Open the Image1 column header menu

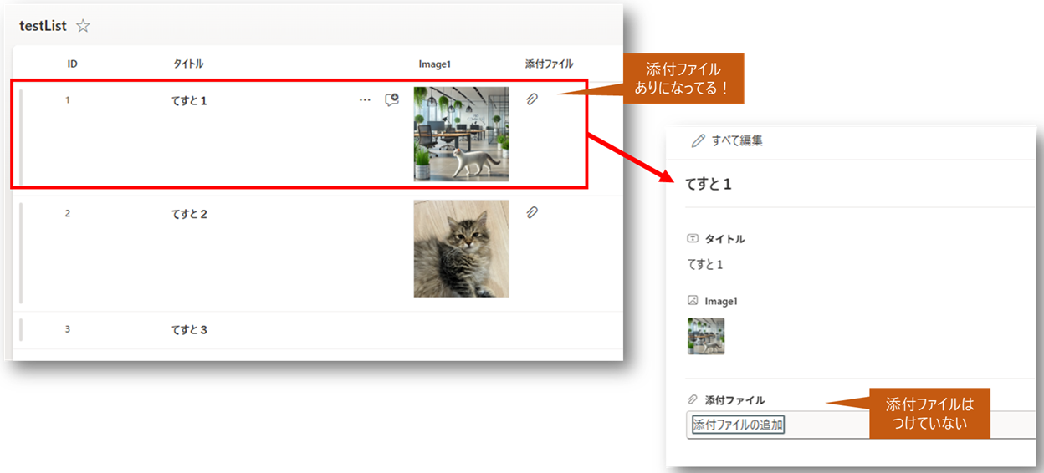point(435,64)
